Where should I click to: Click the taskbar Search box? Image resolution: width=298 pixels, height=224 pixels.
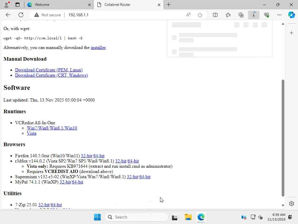click(136, 217)
